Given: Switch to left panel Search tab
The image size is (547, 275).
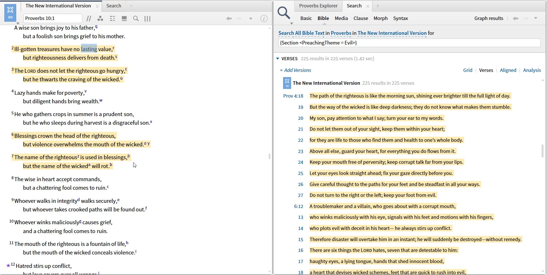Looking at the screenshot, I should pos(114,6).
